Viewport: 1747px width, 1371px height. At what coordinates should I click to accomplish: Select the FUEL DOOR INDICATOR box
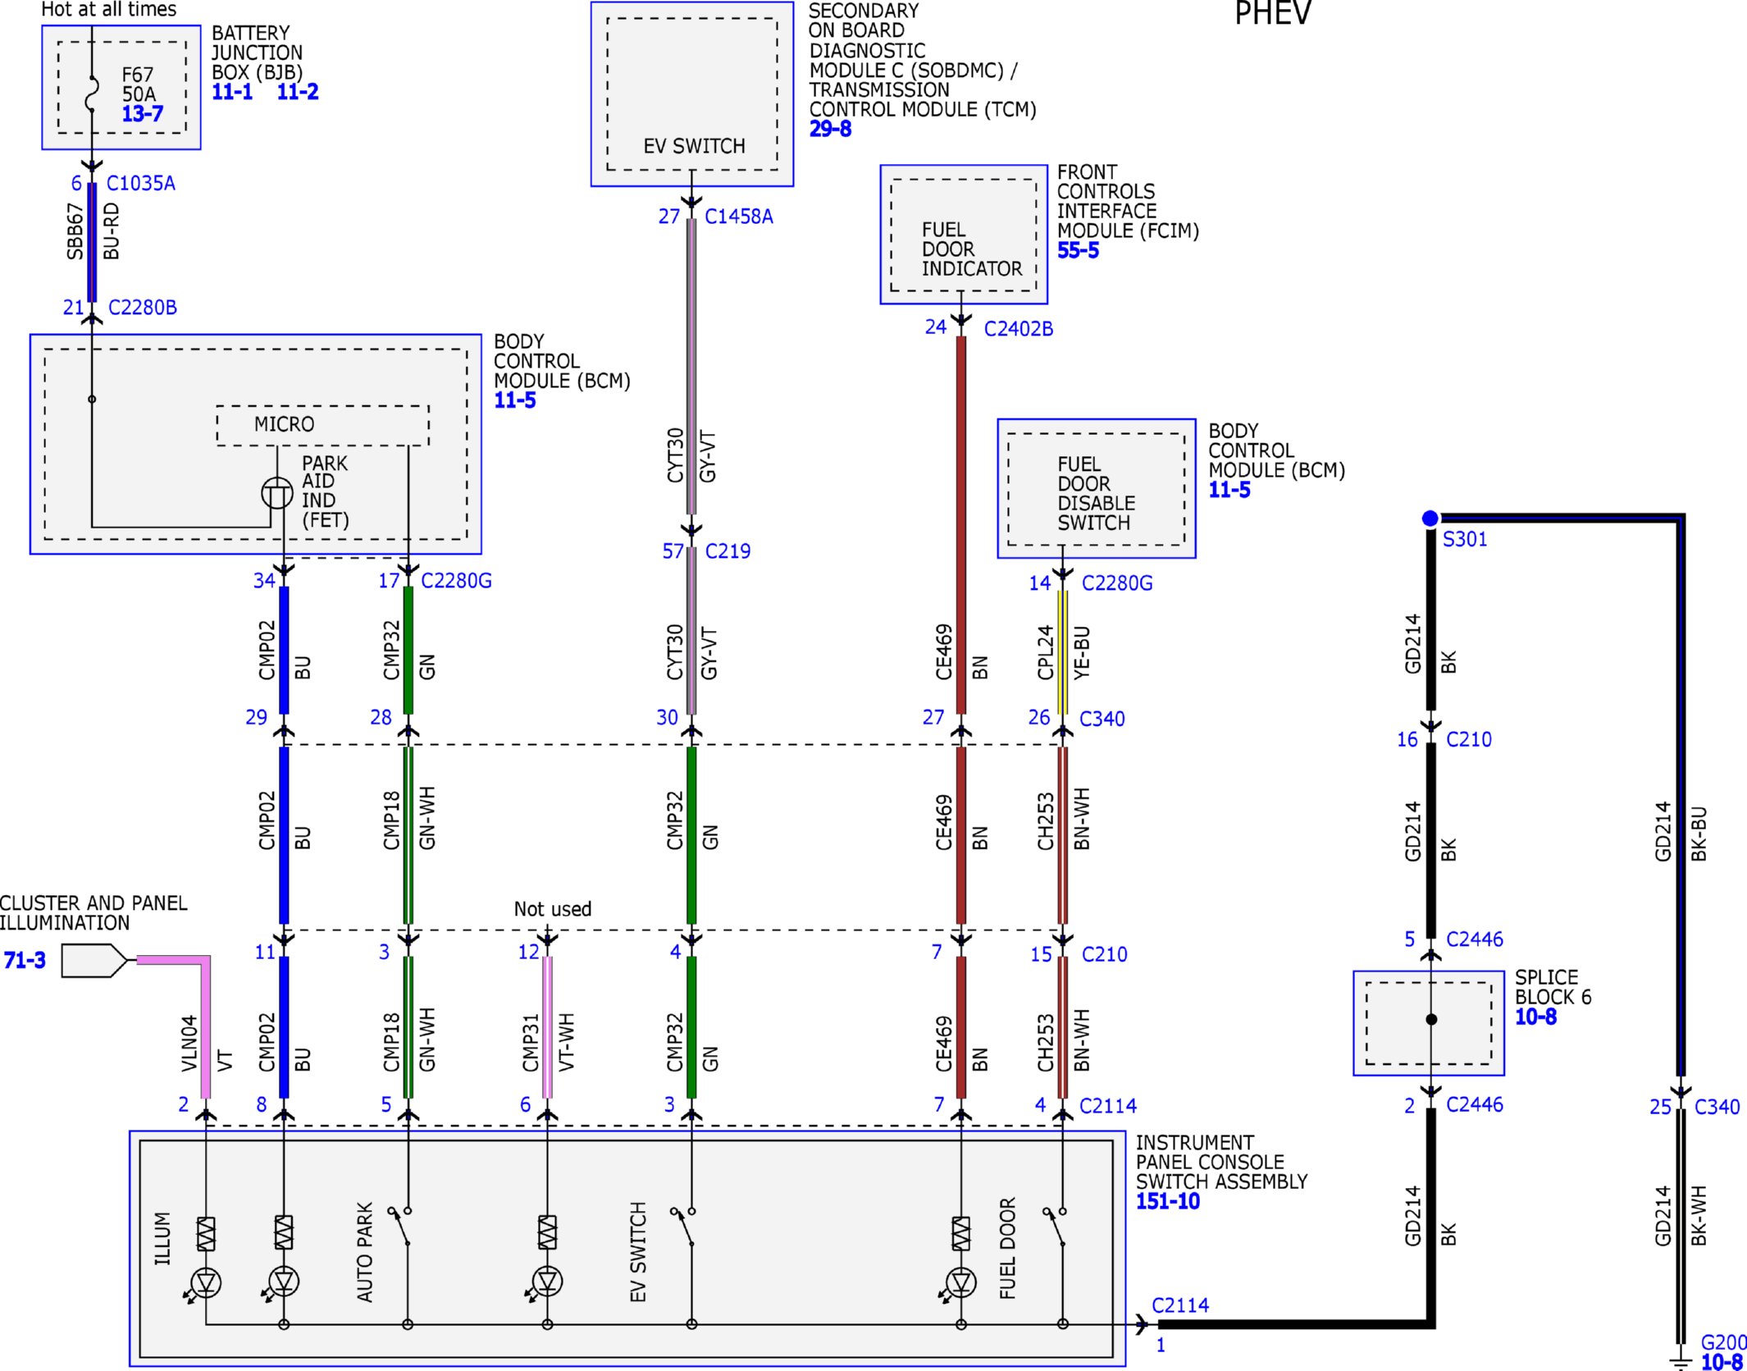964,235
